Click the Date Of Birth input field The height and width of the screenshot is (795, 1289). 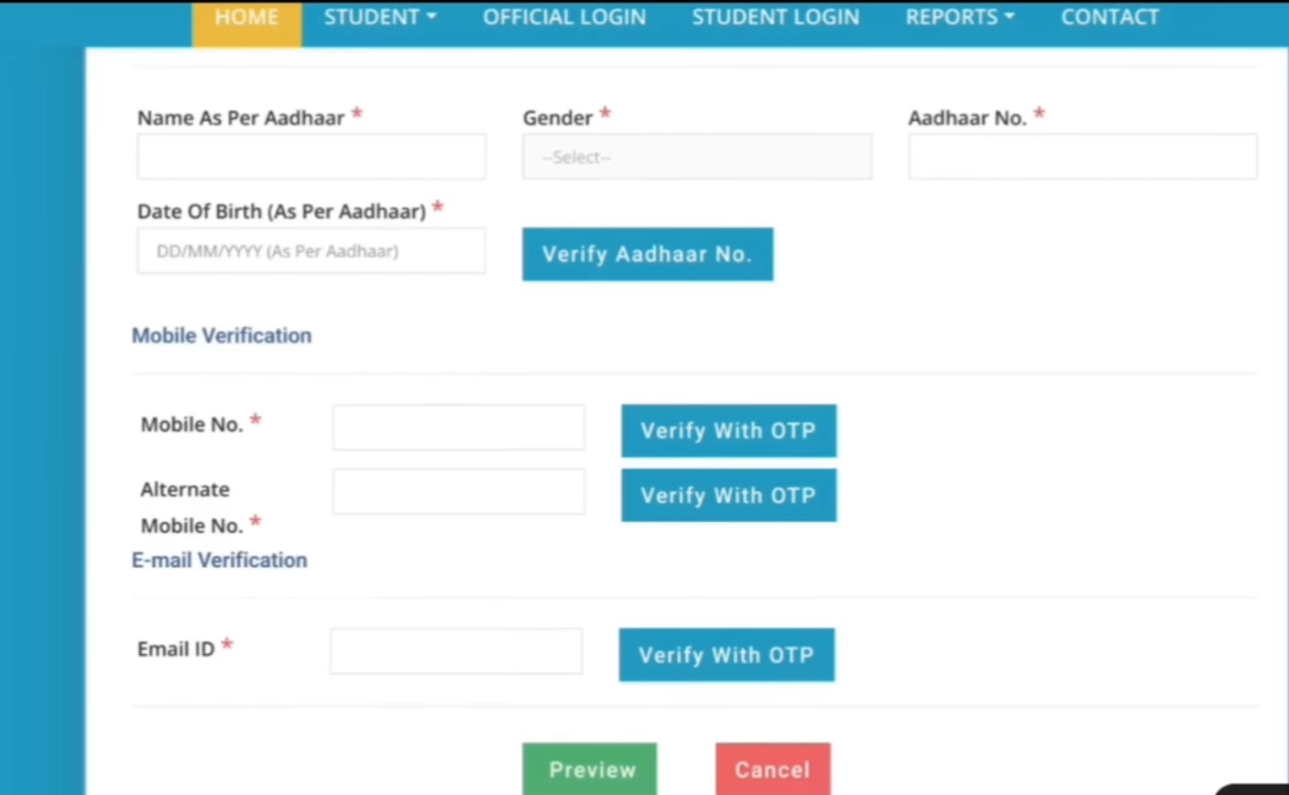[x=311, y=251]
